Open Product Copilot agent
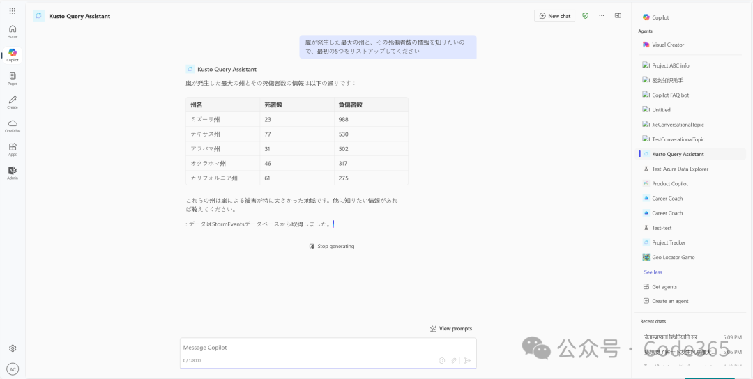The width and height of the screenshot is (753, 379). (x=665, y=184)
